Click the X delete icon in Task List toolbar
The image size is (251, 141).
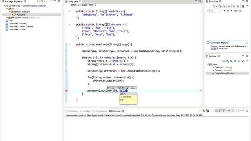coord(234,6)
